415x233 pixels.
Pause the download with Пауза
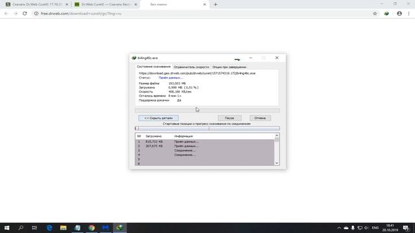230,118
